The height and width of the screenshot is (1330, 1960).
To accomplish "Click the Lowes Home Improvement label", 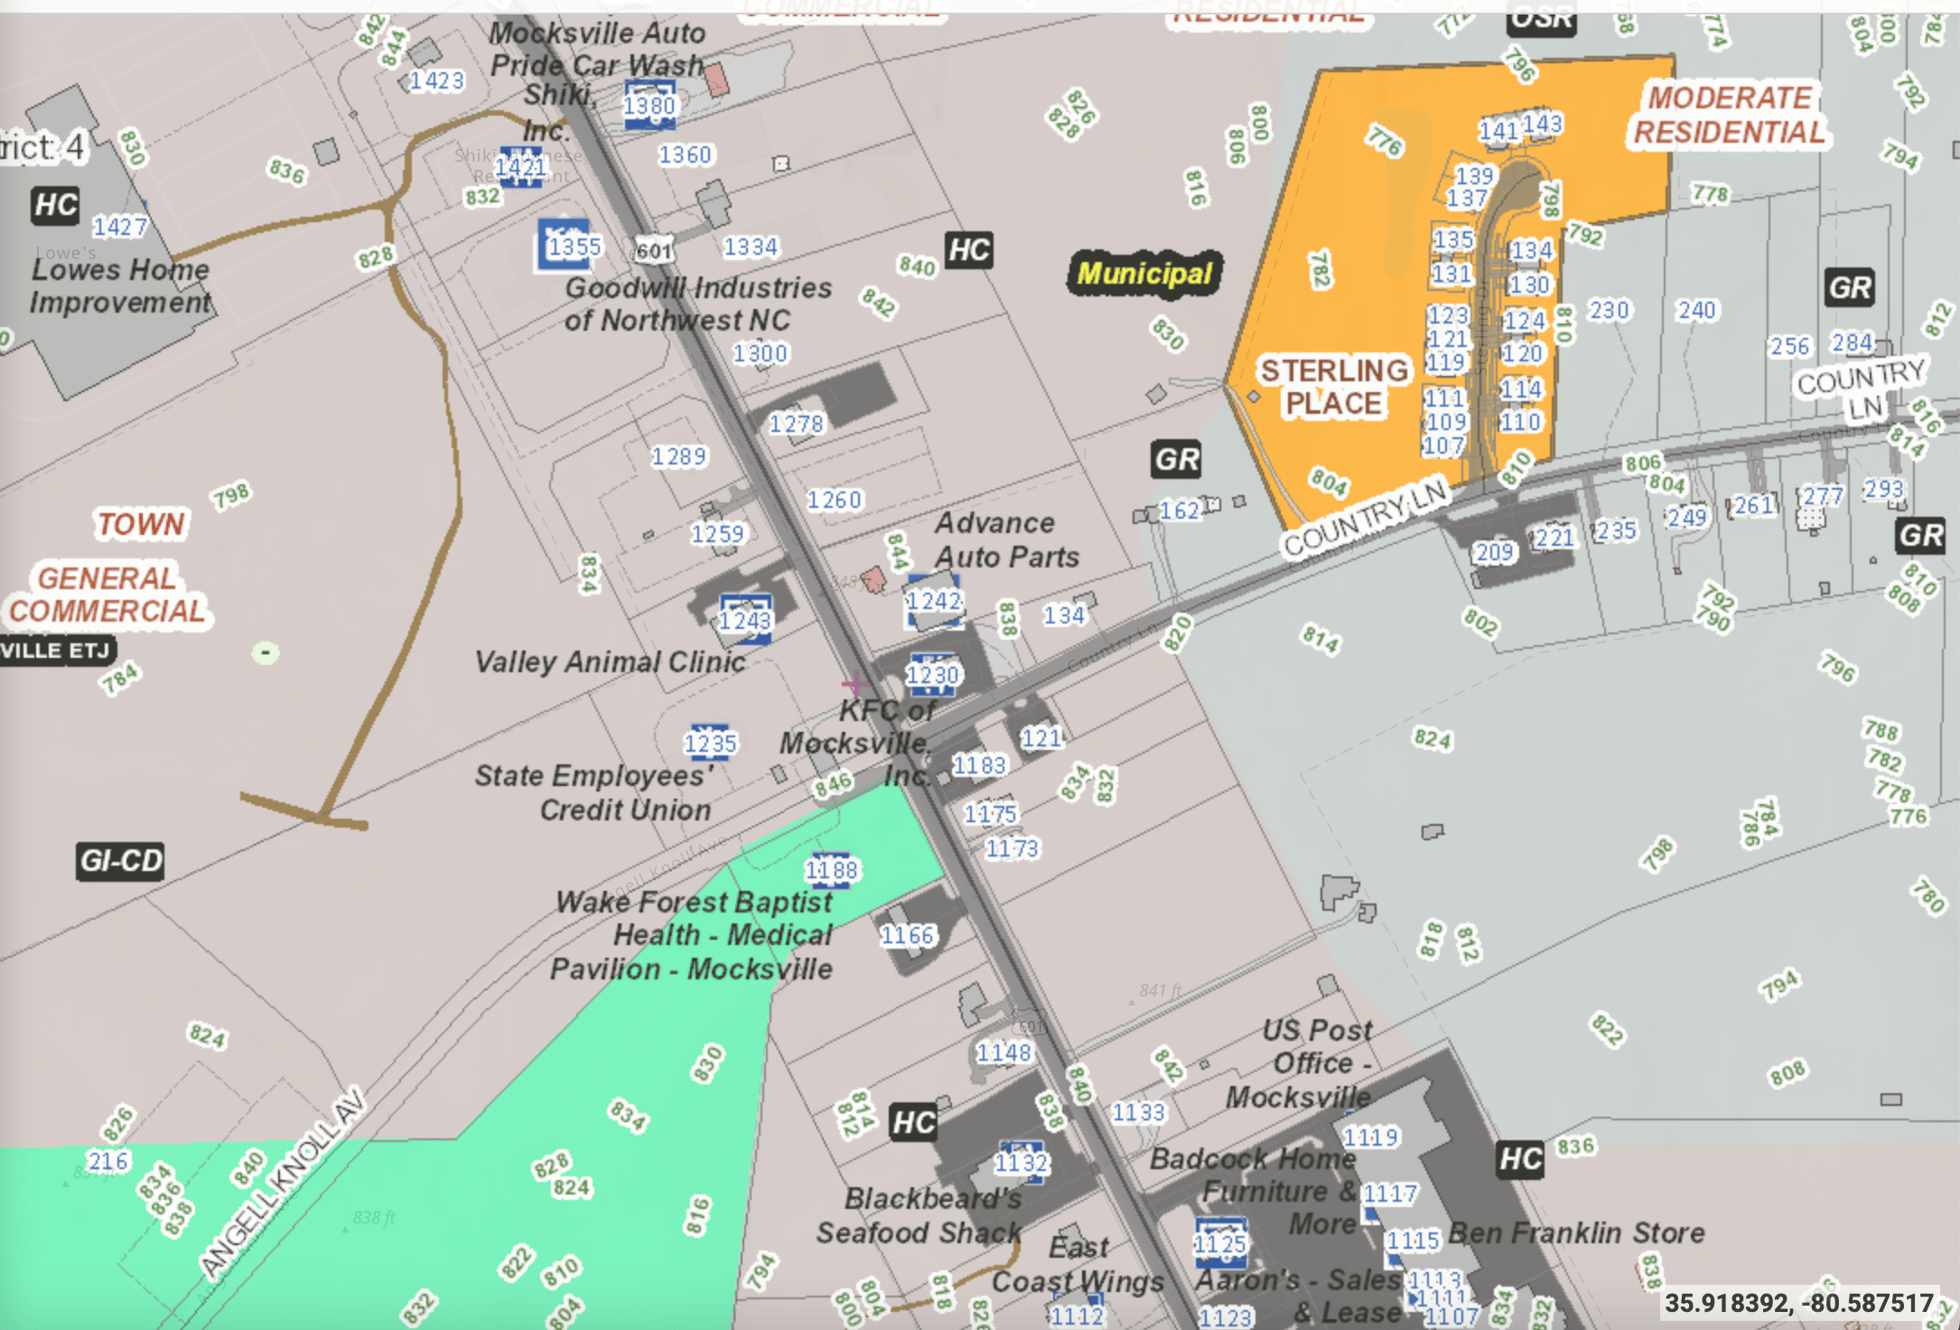I will [120, 286].
